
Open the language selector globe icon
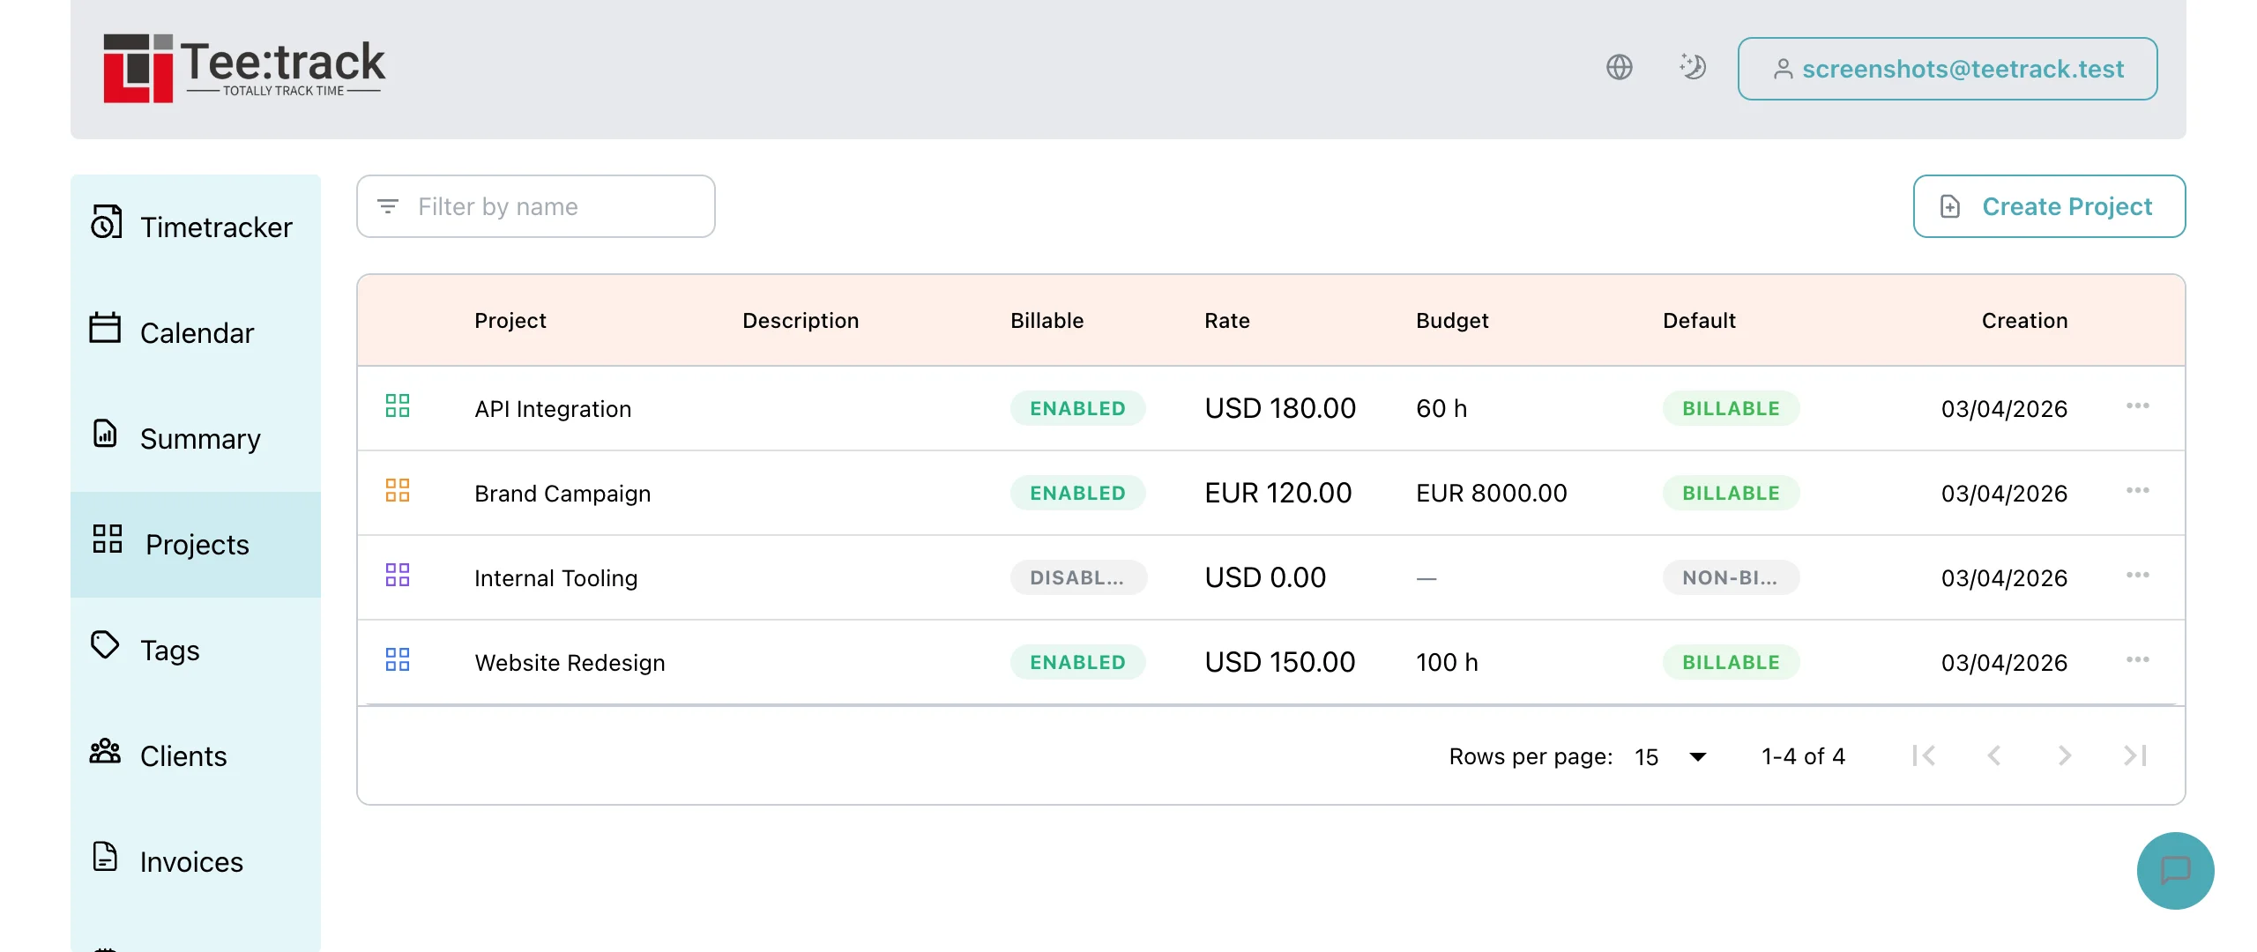point(1620,67)
